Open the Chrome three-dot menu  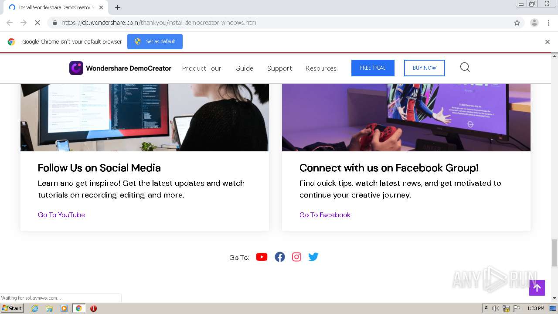point(548,23)
